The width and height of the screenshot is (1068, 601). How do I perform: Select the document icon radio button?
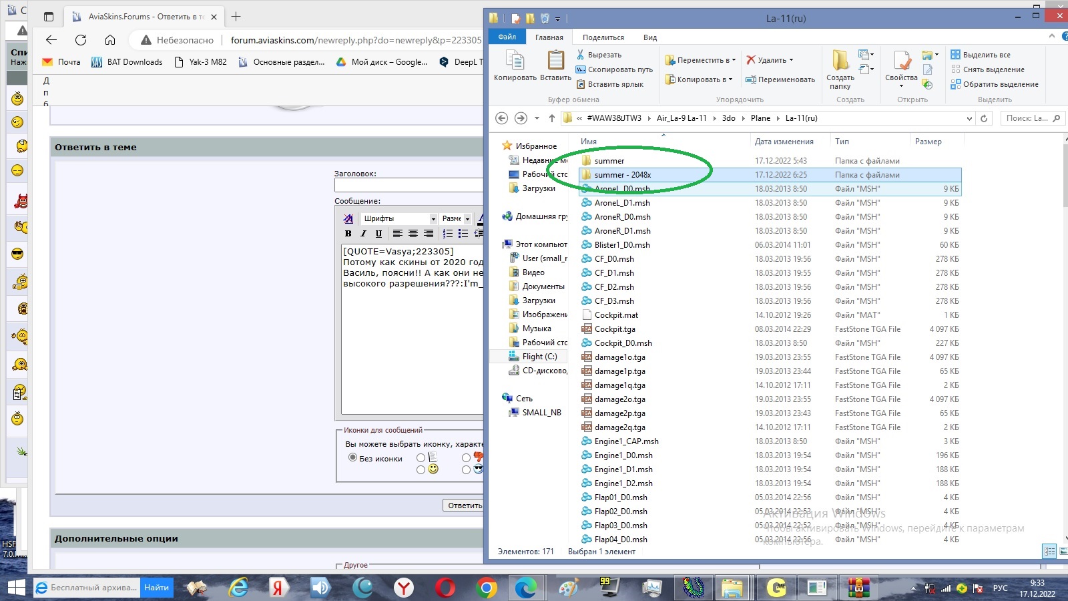pyautogui.click(x=421, y=457)
